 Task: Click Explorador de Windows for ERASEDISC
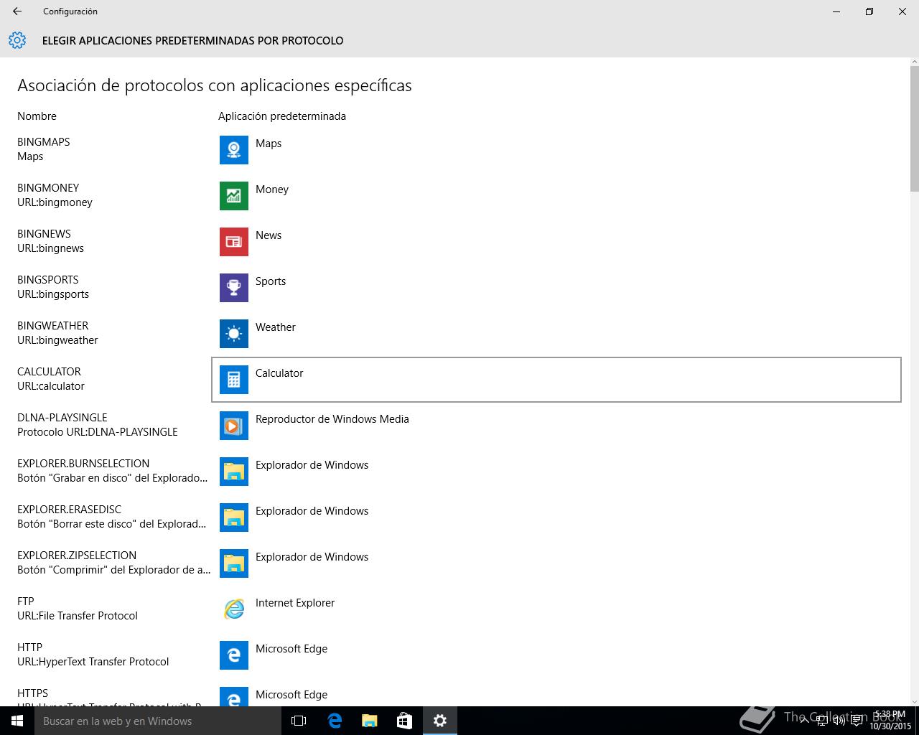click(x=312, y=511)
